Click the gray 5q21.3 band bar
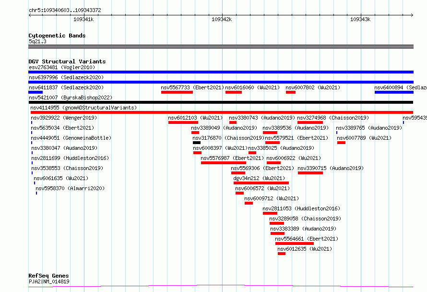Screen dimensions: 427x292 tap(221, 47)
